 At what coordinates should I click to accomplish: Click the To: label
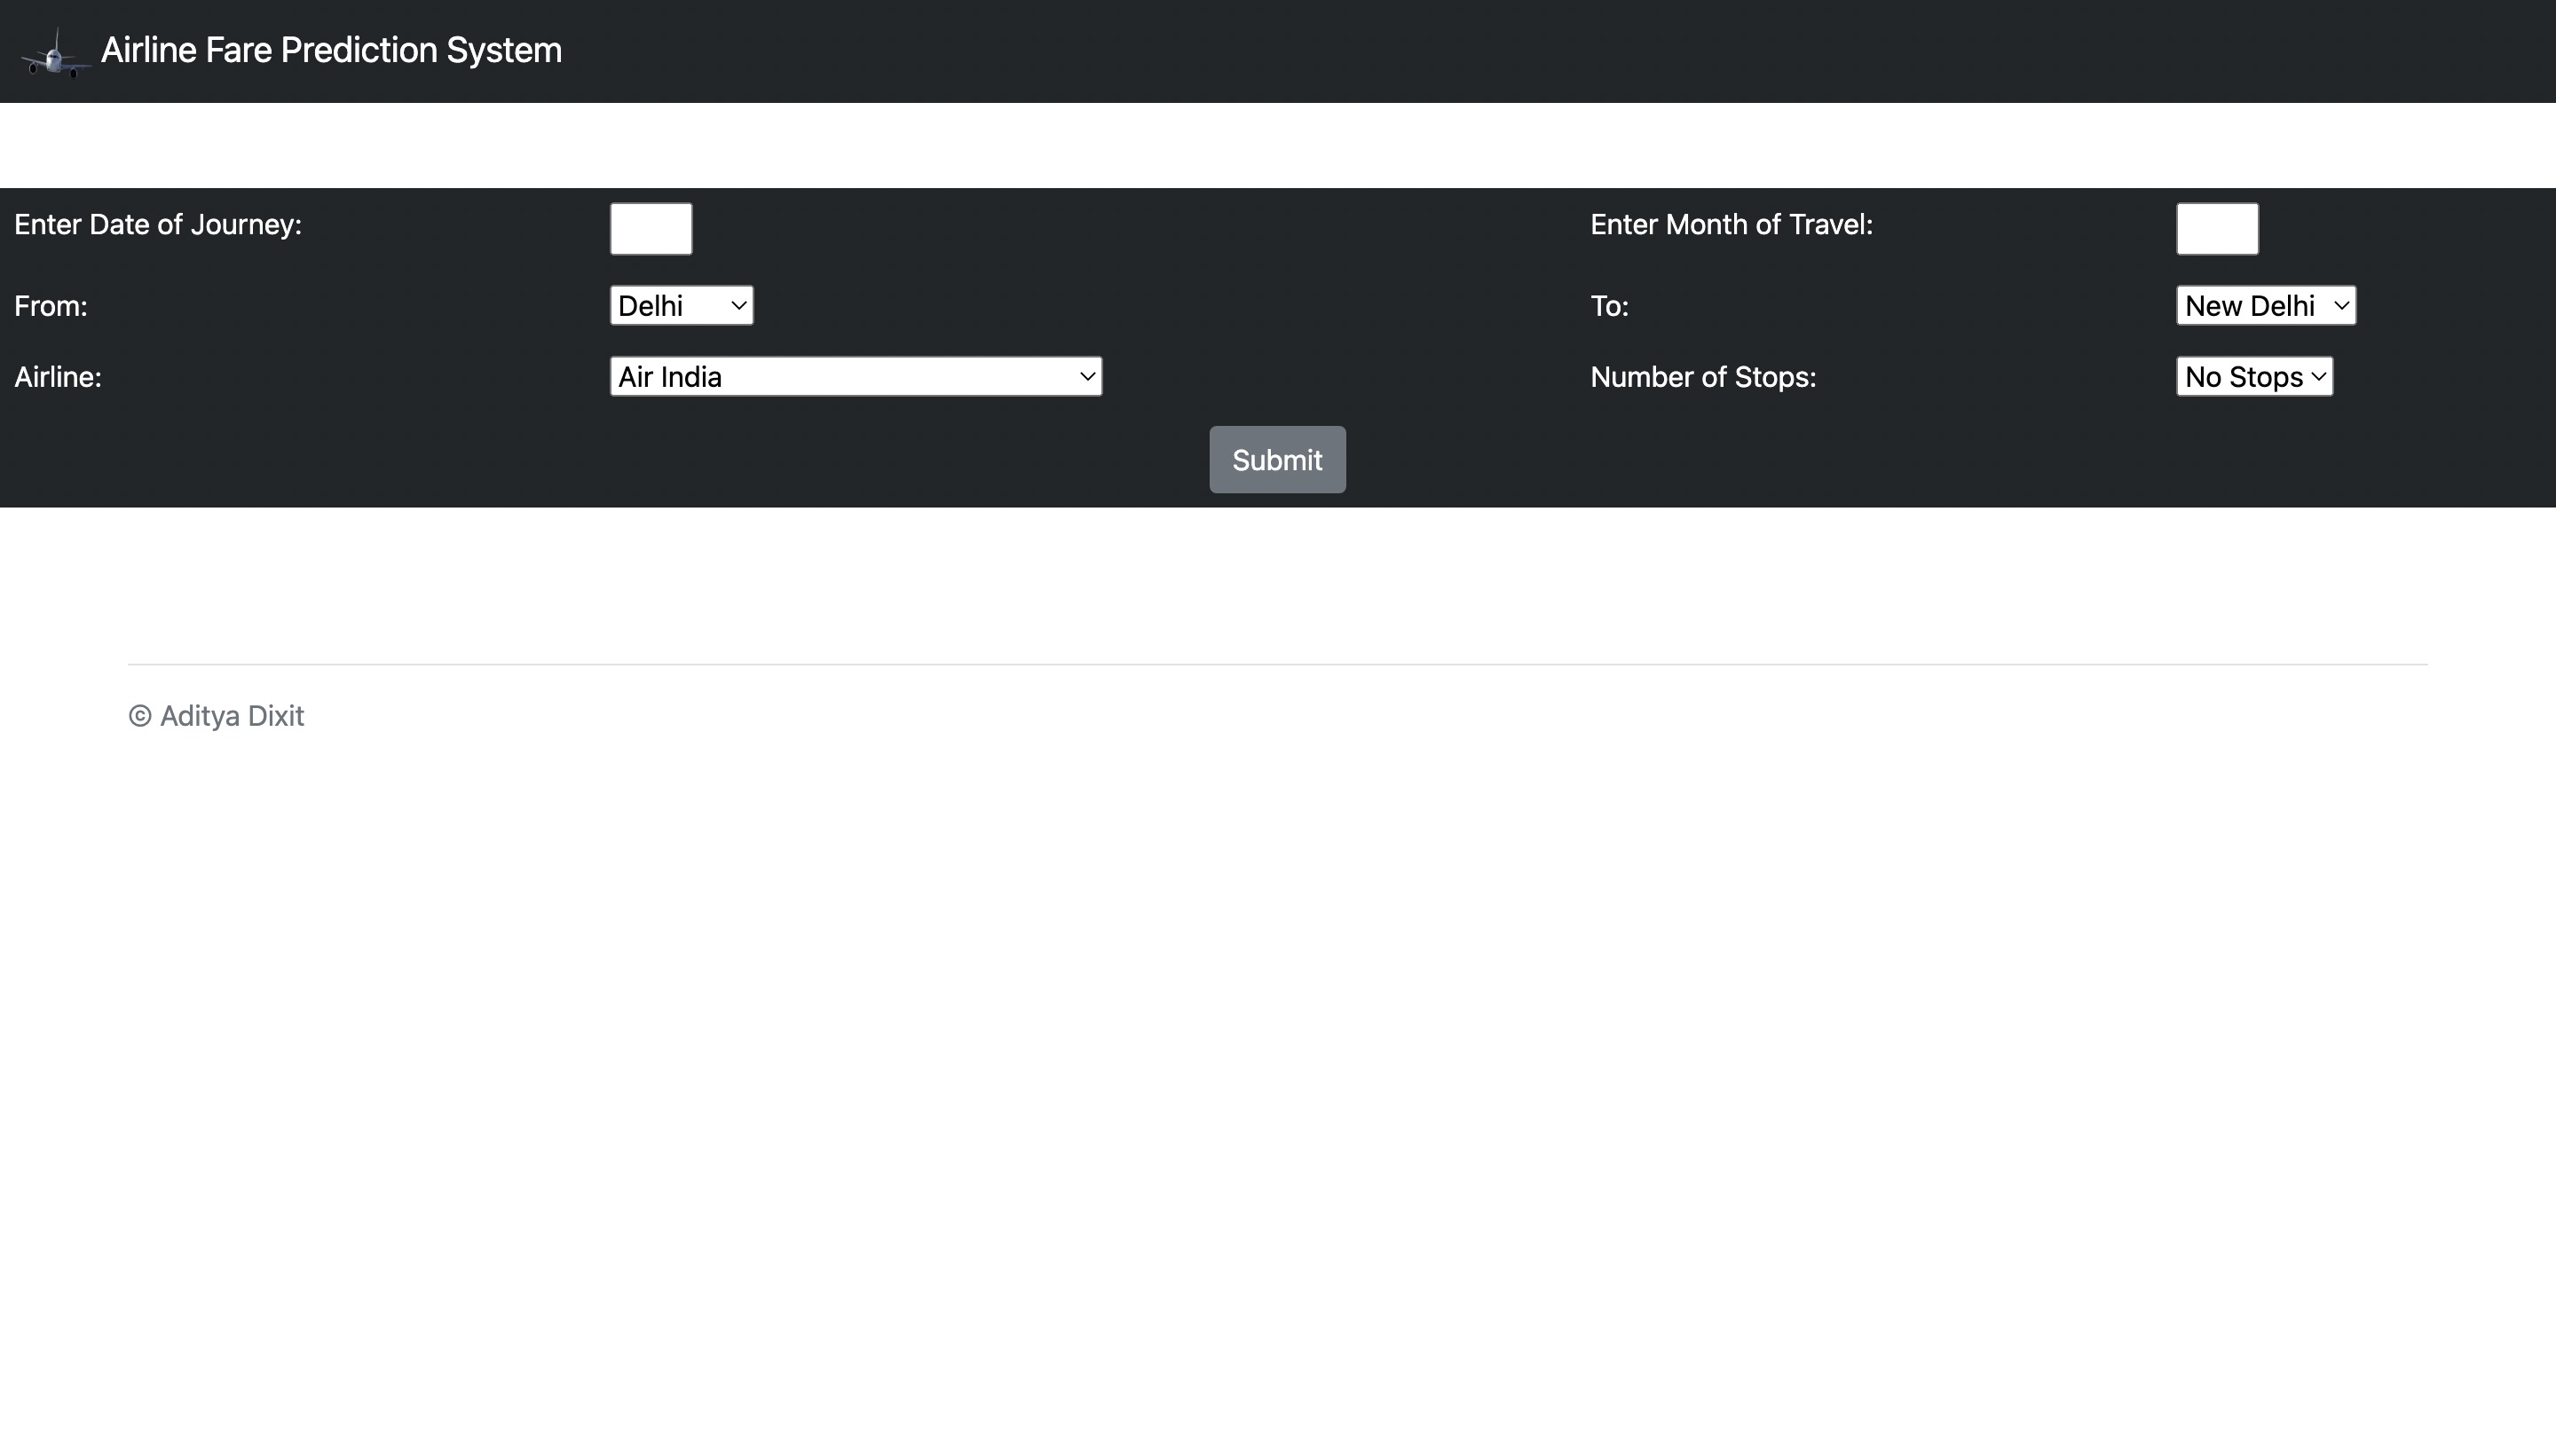pos(1608,306)
